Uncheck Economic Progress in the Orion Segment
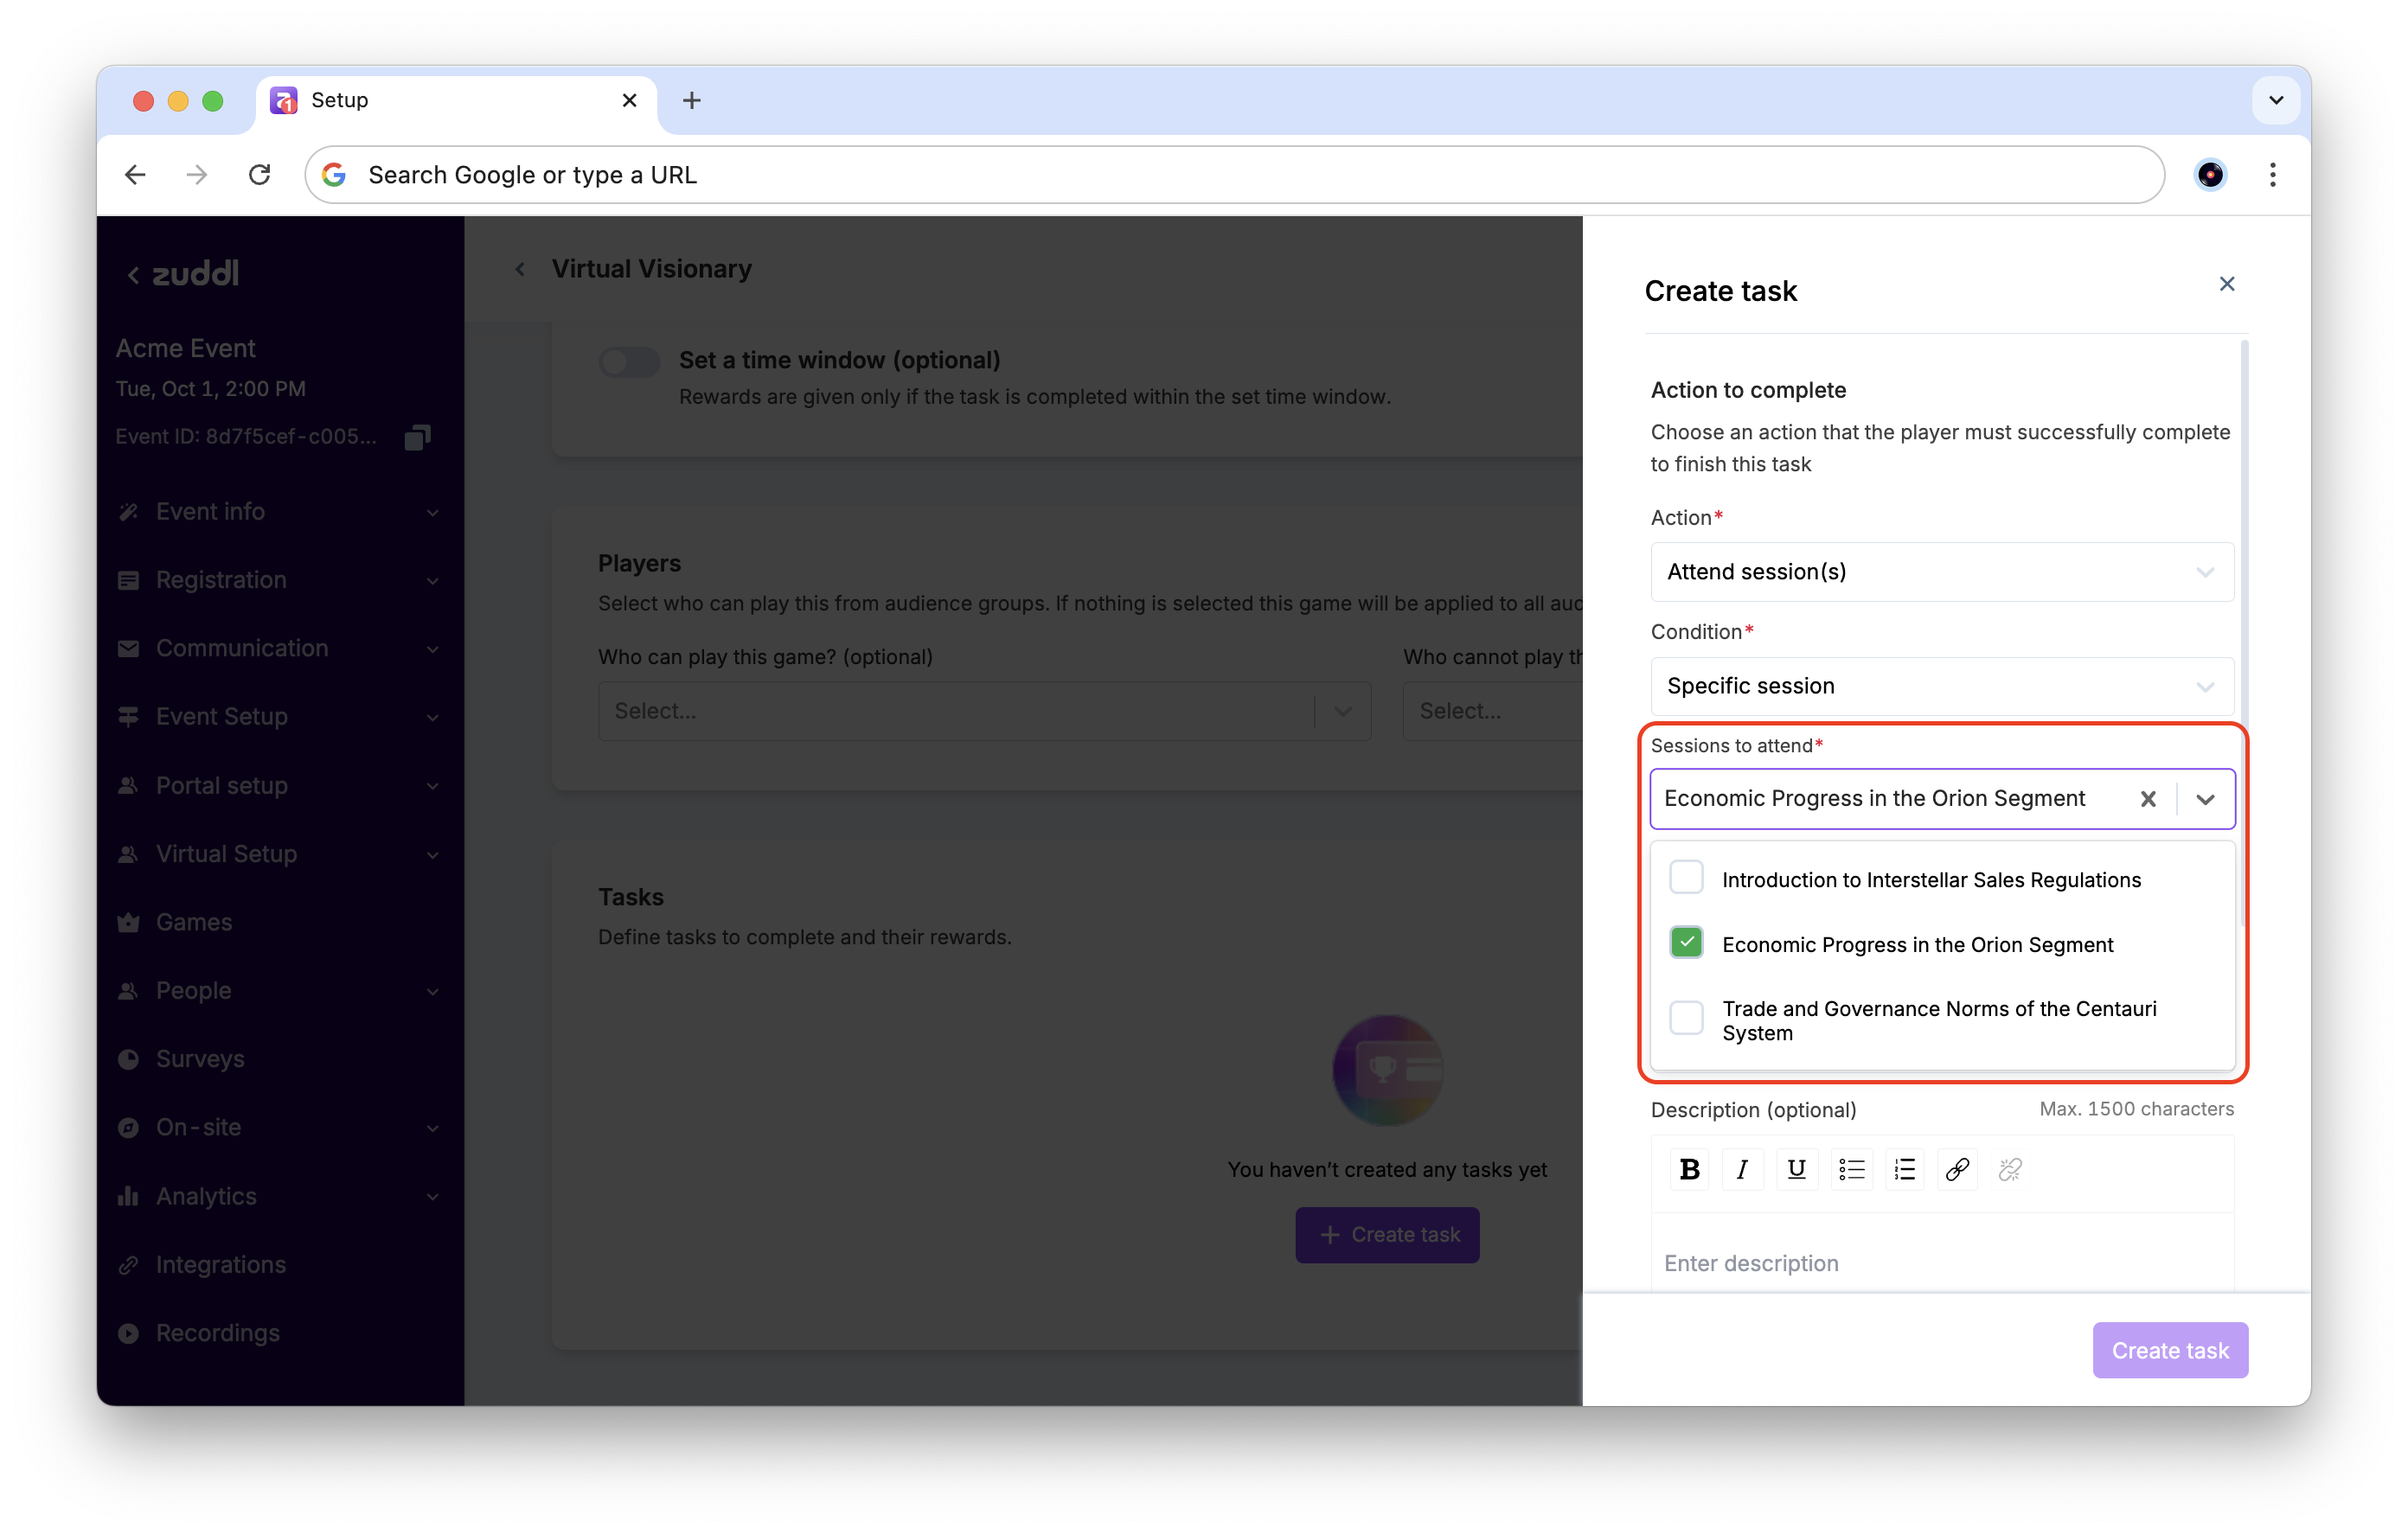Image resolution: width=2408 pixels, height=1534 pixels. click(1686, 943)
